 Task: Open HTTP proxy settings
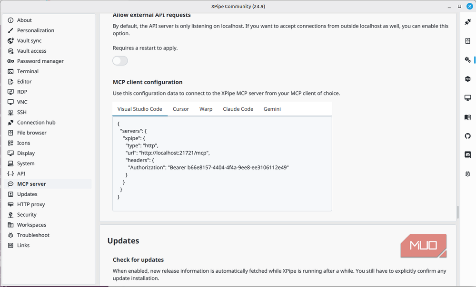48,204
